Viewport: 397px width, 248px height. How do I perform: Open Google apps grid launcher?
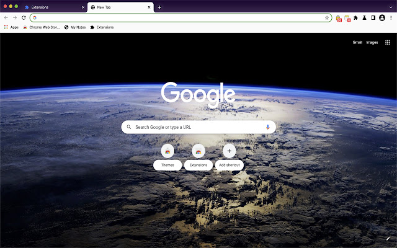(387, 43)
